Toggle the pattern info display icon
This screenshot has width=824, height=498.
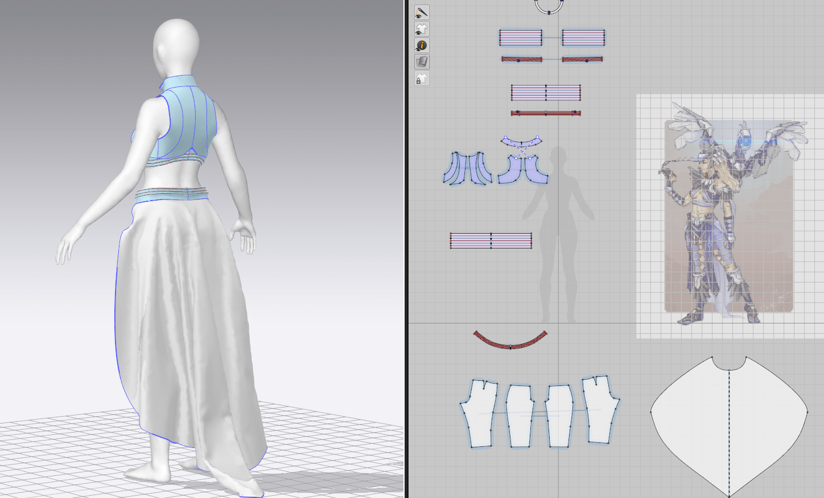point(421,45)
